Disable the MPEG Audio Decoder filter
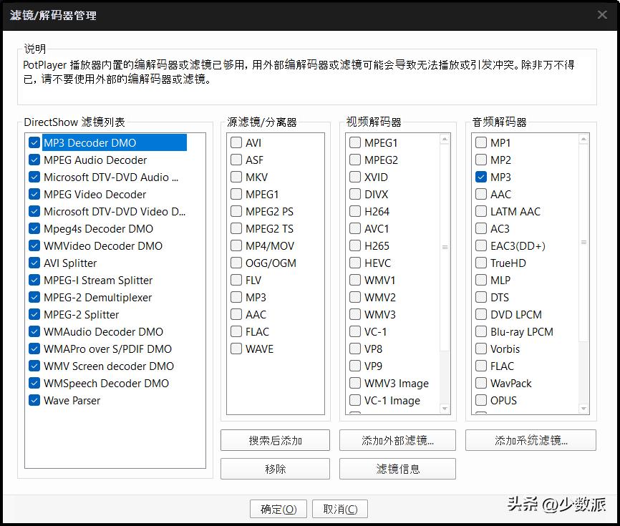 (x=33, y=160)
